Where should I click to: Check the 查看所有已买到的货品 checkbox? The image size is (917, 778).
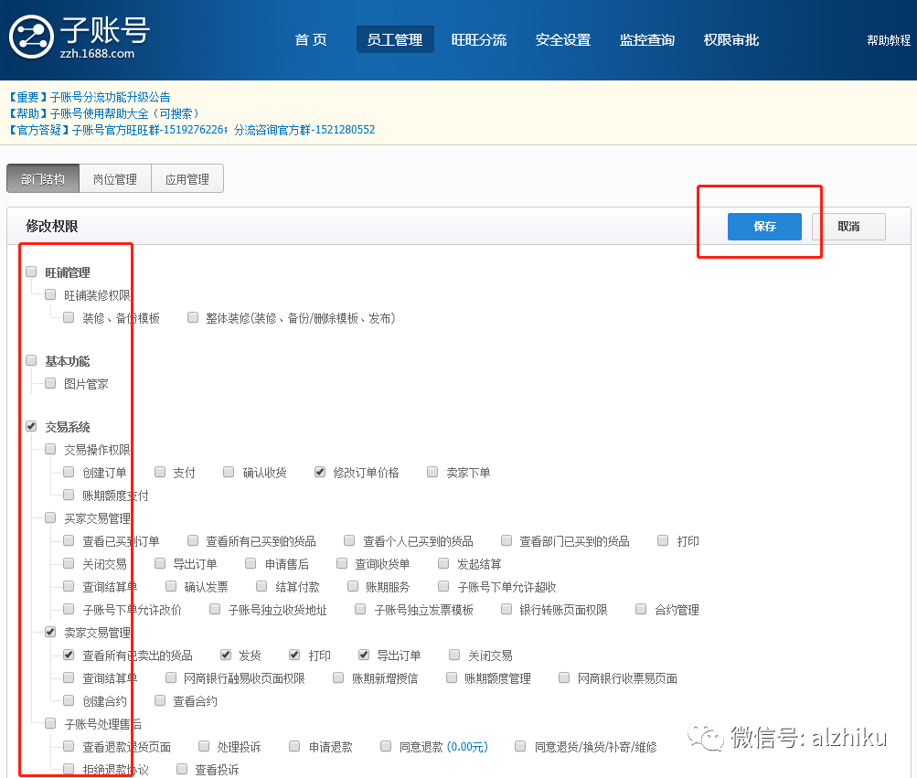pos(192,540)
